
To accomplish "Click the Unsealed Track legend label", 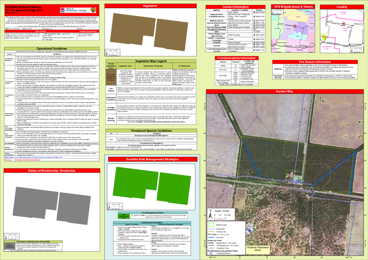I will (222, 248).
